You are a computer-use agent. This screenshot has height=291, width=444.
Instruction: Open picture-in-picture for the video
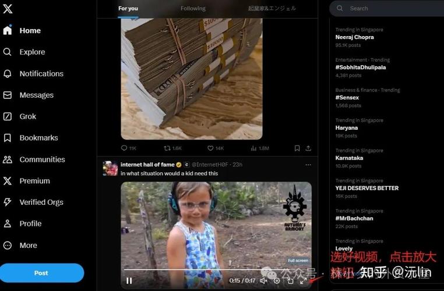(290, 281)
